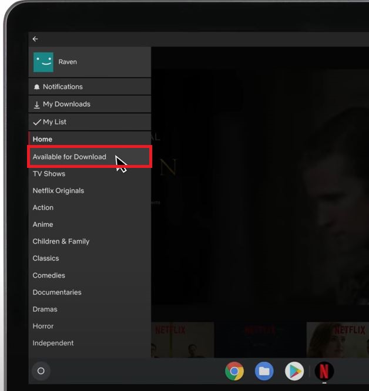The height and width of the screenshot is (391, 369).
Task: Click the checkmark icon by My List
Action: [37, 122]
